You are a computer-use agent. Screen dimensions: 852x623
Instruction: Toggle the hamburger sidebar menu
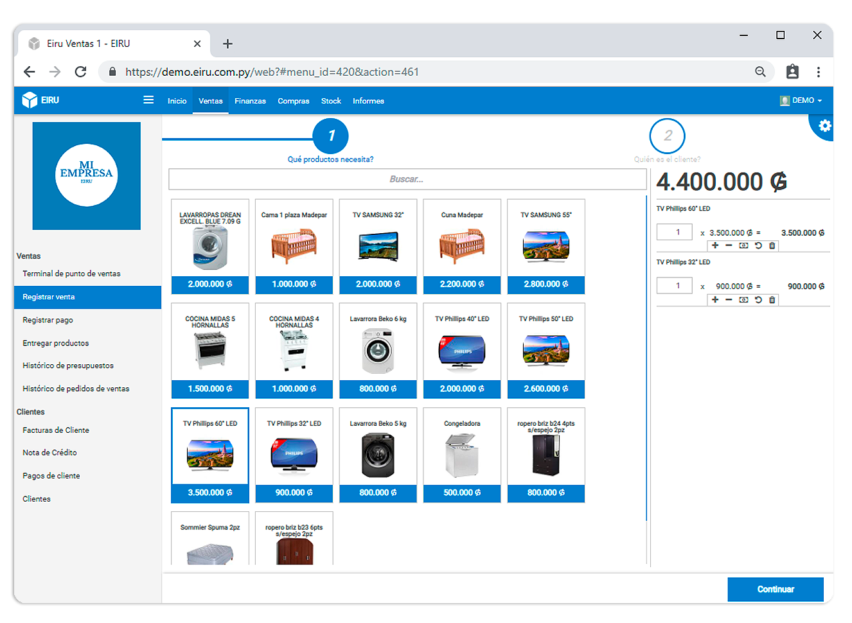tap(148, 100)
